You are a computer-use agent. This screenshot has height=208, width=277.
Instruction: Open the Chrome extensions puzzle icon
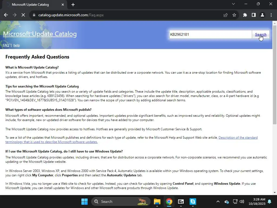point(245,15)
